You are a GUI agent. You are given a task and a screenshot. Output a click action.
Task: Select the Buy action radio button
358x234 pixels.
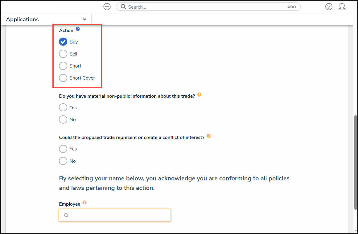63,42
